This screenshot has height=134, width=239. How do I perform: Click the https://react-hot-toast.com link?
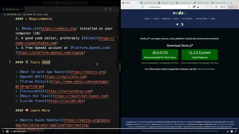(81, 96)
